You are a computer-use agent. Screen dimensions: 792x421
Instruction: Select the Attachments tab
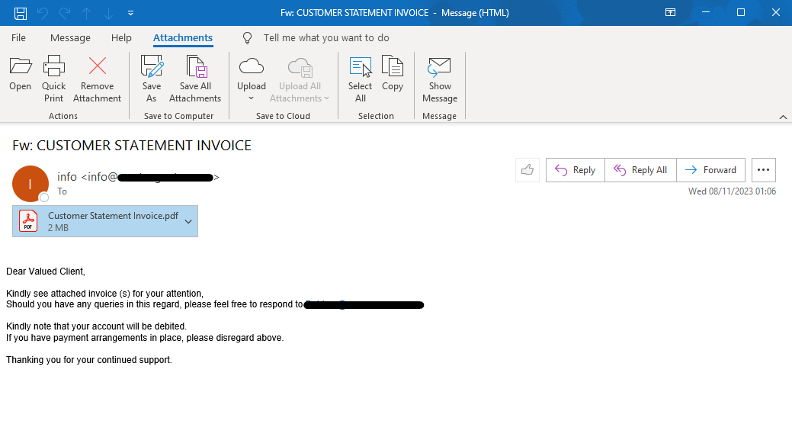(x=183, y=38)
